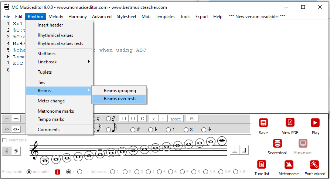
Task: Click the dotted whole note button
Action: pyautogui.click(x=16, y=129)
